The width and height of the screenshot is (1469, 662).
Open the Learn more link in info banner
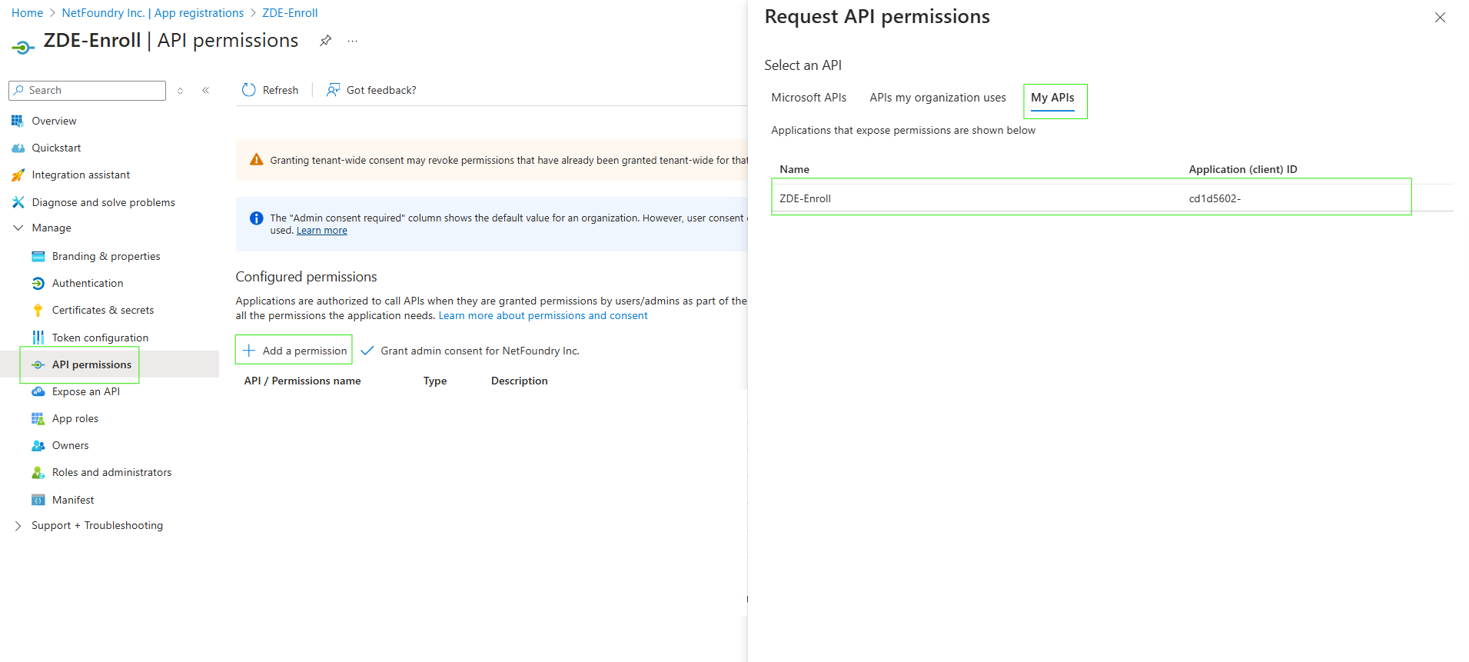322,231
